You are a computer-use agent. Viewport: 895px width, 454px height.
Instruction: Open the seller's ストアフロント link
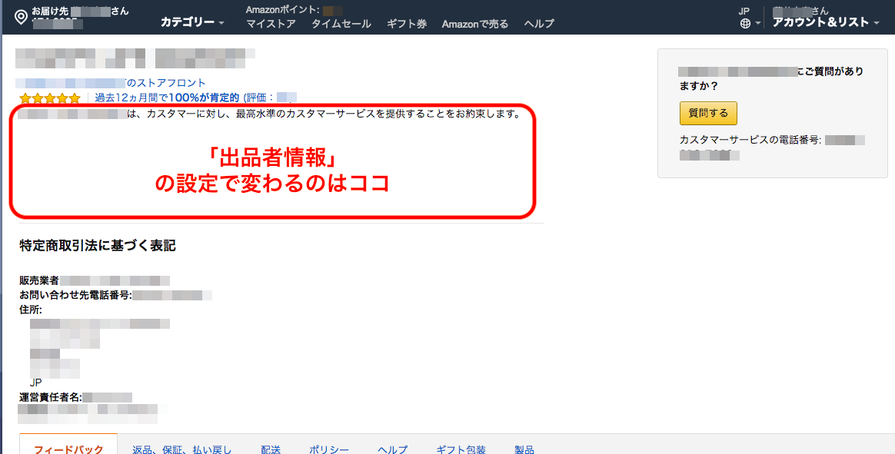click(166, 82)
